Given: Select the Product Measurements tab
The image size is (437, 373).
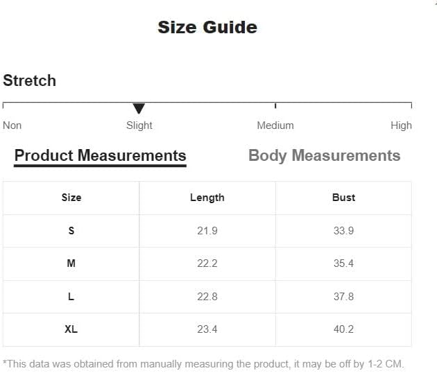Looking at the screenshot, I should coord(101,155).
